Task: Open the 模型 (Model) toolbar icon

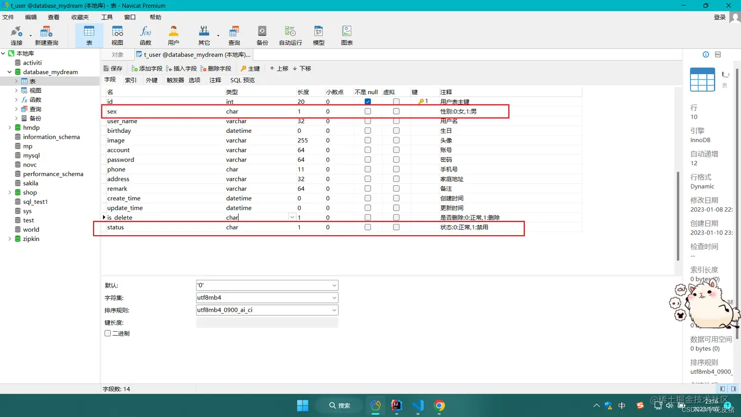Action: pos(319,36)
